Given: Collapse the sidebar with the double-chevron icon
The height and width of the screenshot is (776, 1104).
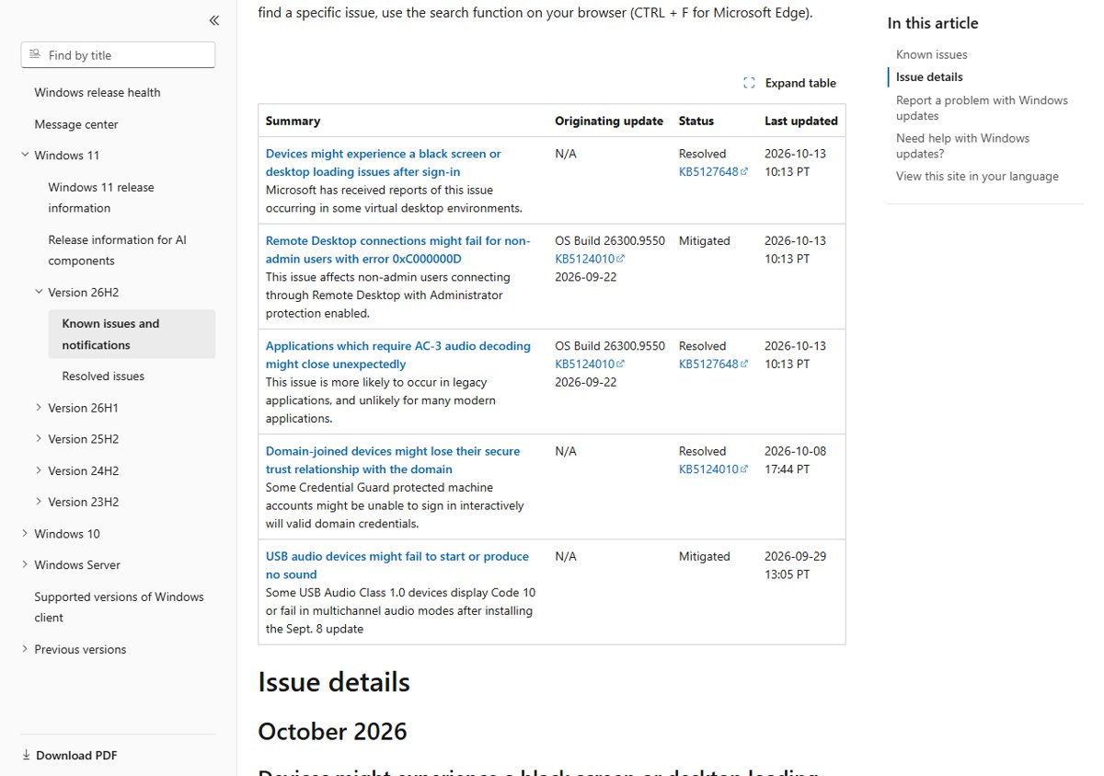Looking at the screenshot, I should coord(213,20).
